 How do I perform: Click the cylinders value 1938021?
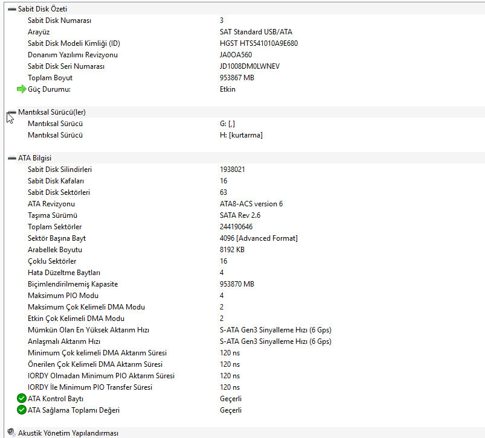point(233,170)
